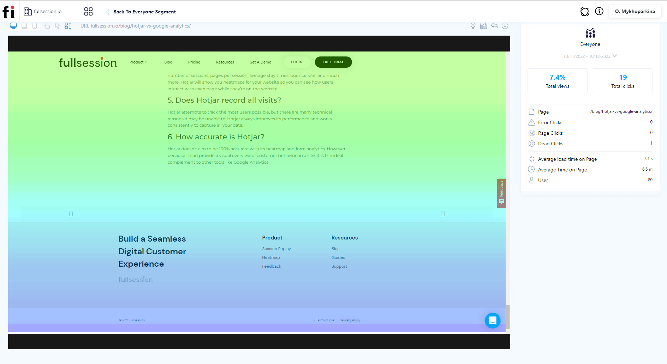Click the Average load time spinner icon
The width and height of the screenshot is (667, 364).
pos(532,159)
